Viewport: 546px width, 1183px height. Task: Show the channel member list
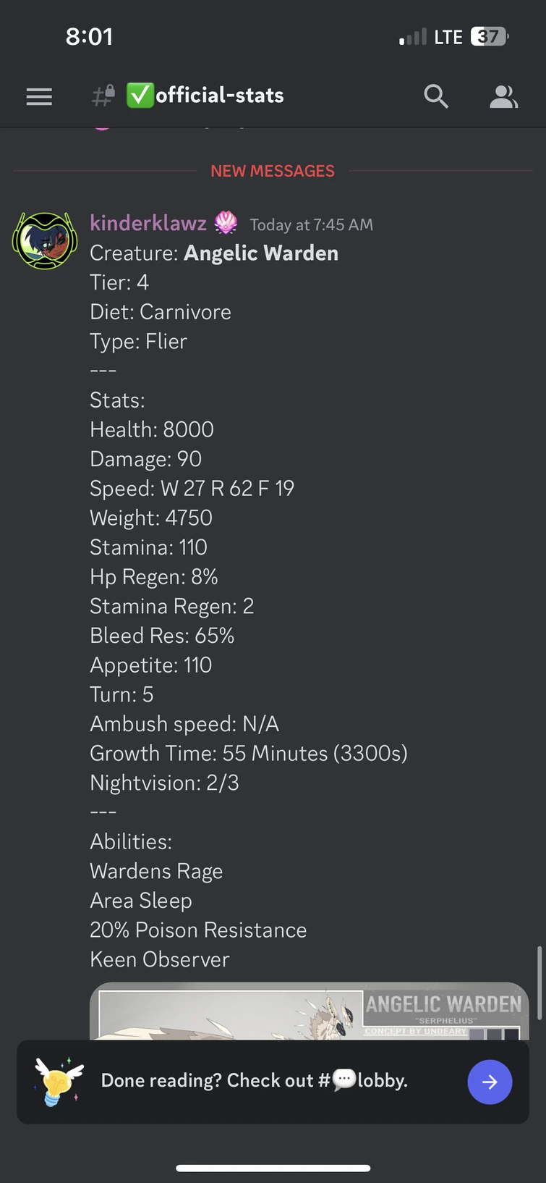click(x=503, y=96)
